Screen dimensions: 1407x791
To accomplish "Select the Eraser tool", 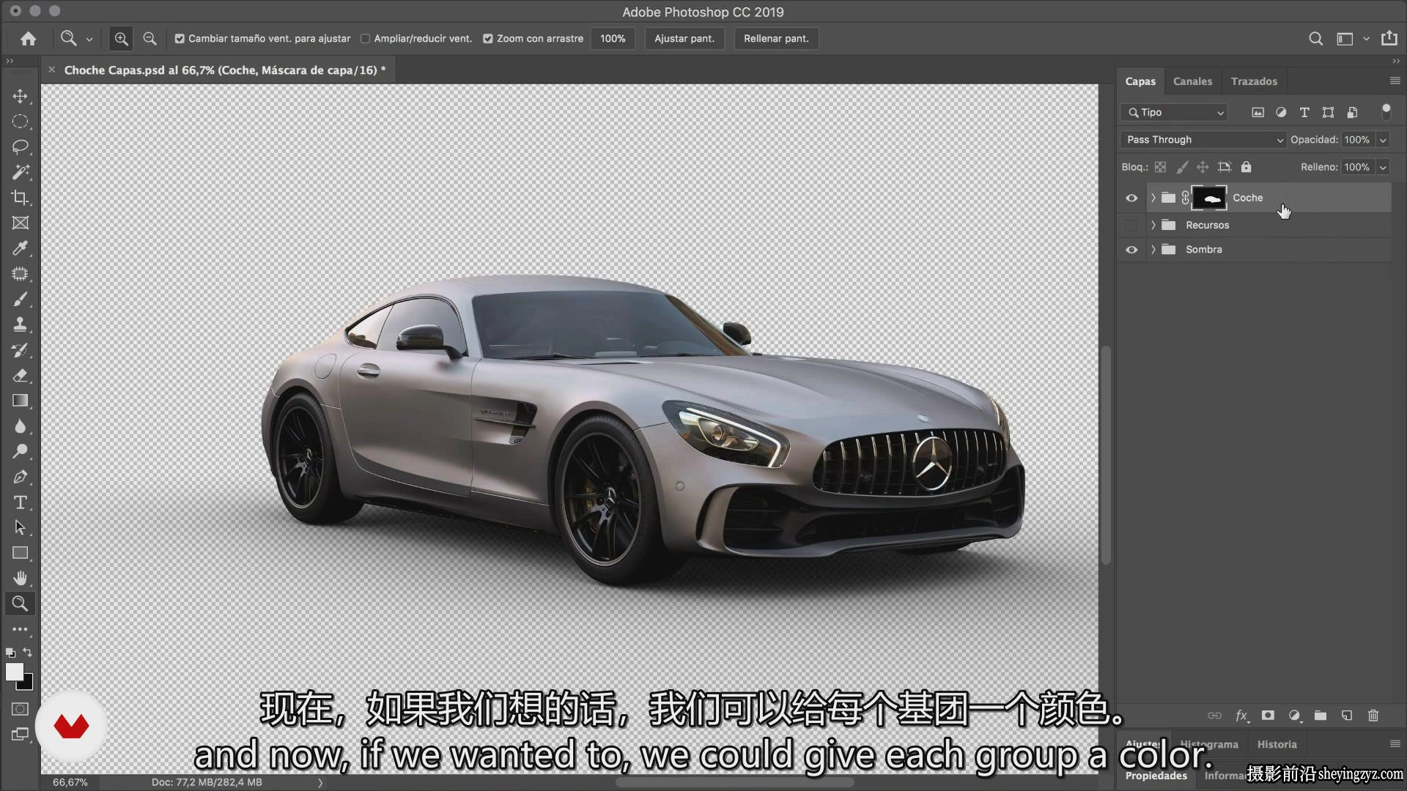I will click(20, 375).
